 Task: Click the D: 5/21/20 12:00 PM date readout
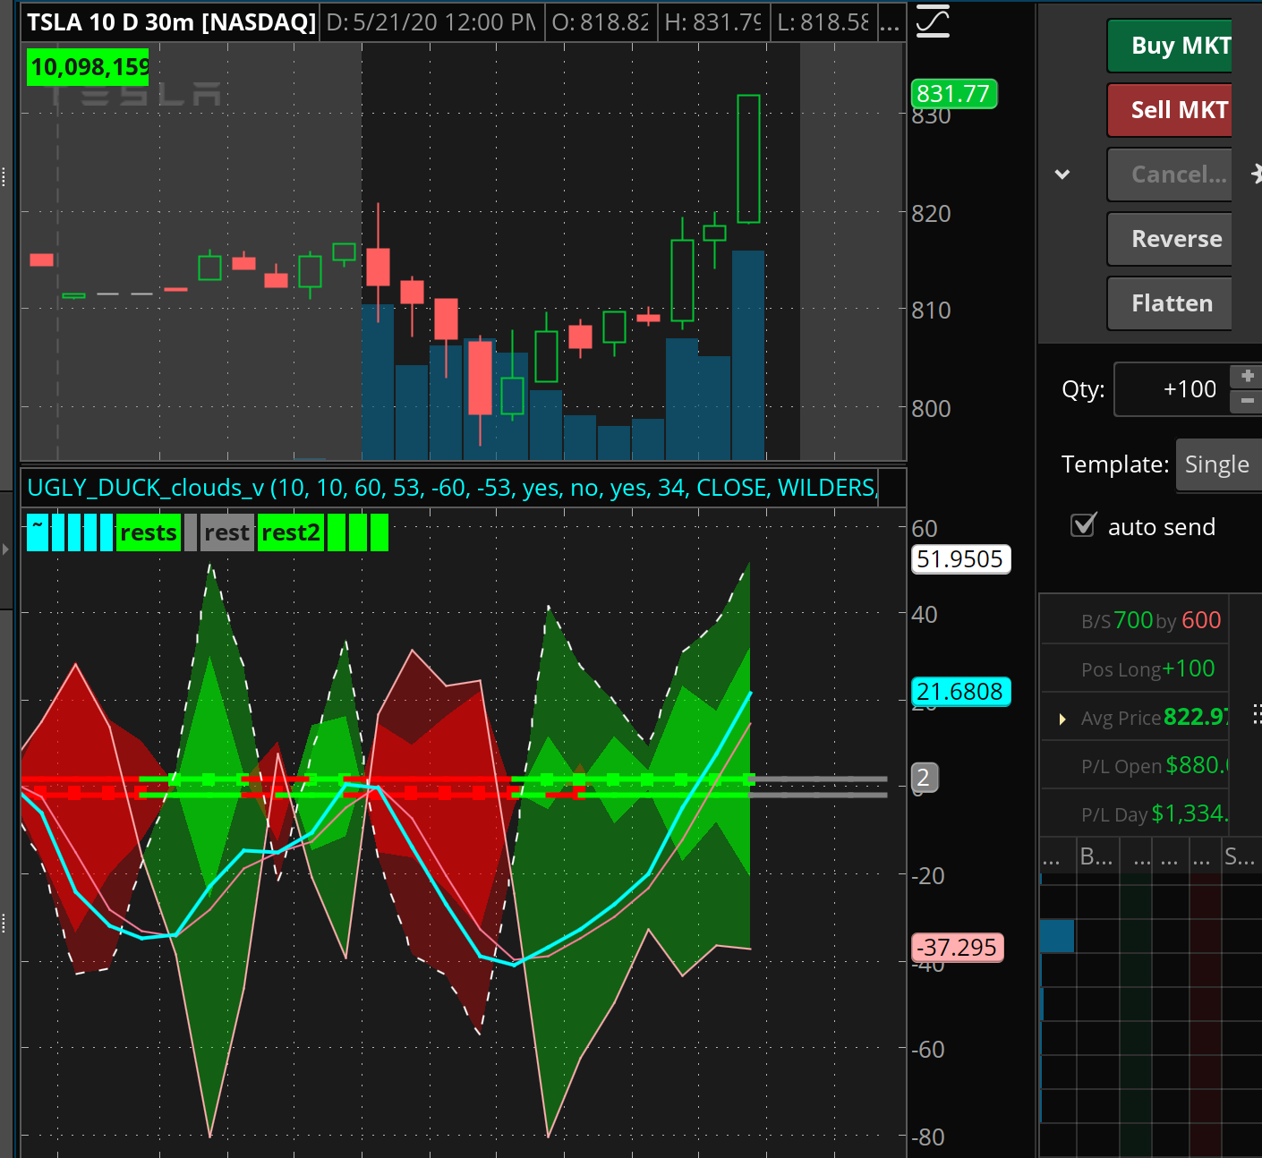point(431,22)
